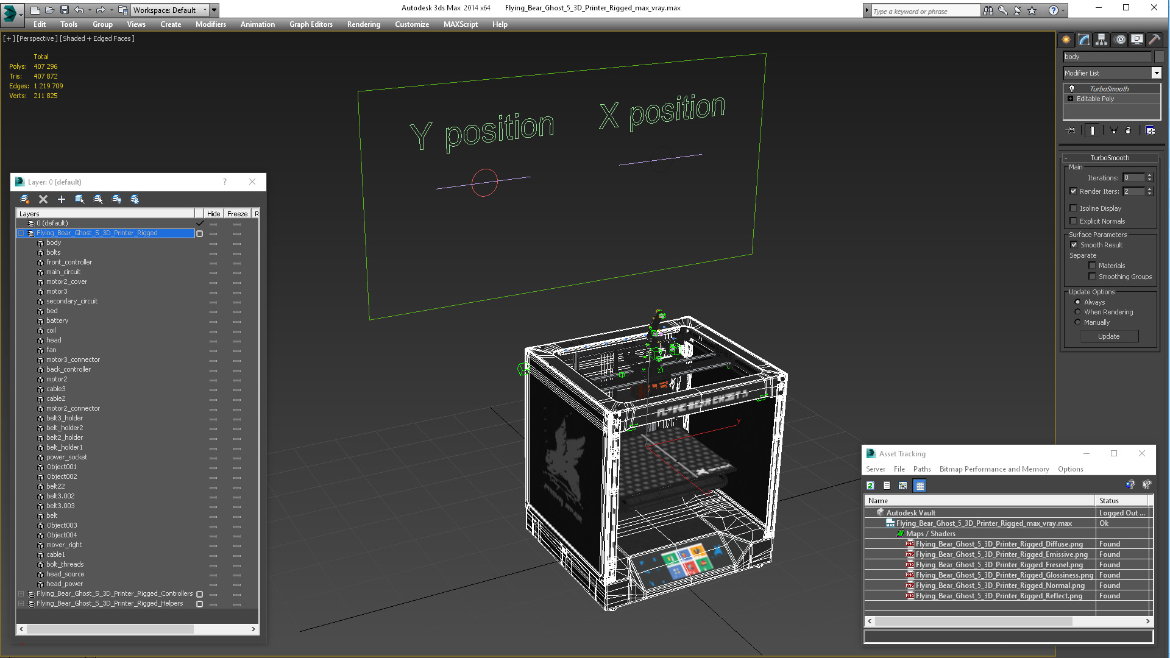Click Hide column header in Layer dialog

pos(213,214)
